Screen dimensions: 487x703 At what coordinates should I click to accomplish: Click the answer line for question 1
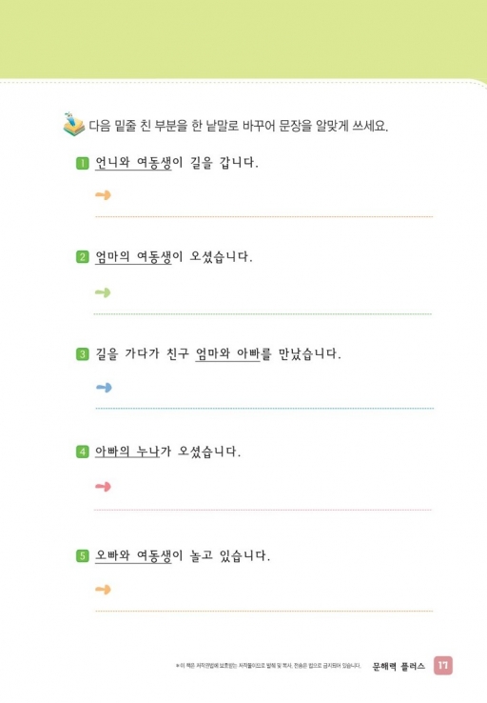click(264, 216)
